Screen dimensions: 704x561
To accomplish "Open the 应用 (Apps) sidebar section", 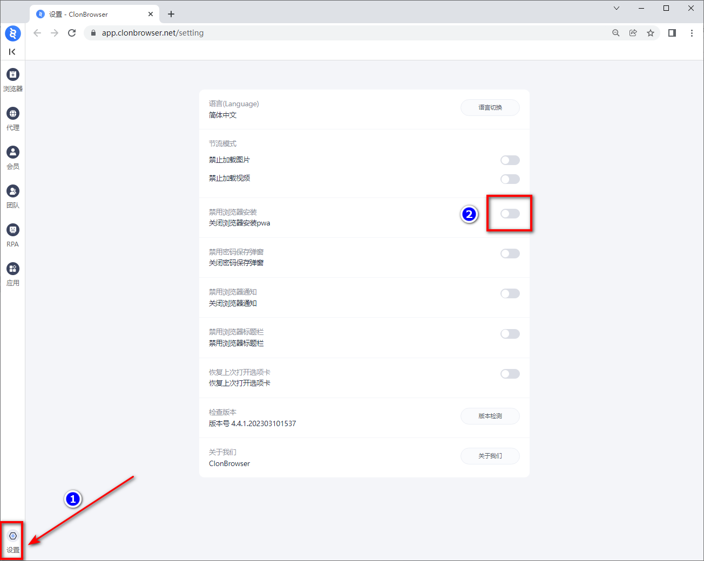I will tap(12, 269).
